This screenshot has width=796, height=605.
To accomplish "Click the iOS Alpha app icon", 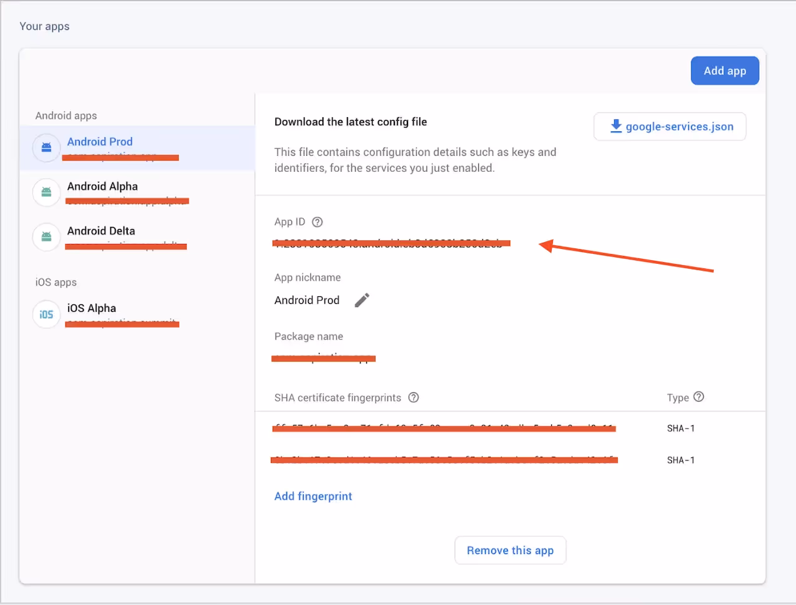I will (x=46, y=314).
